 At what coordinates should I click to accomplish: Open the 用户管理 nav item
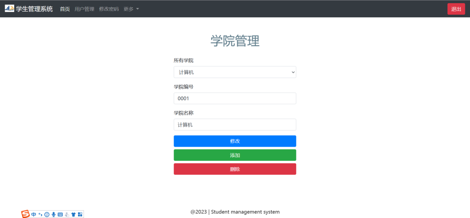(84, 9)
